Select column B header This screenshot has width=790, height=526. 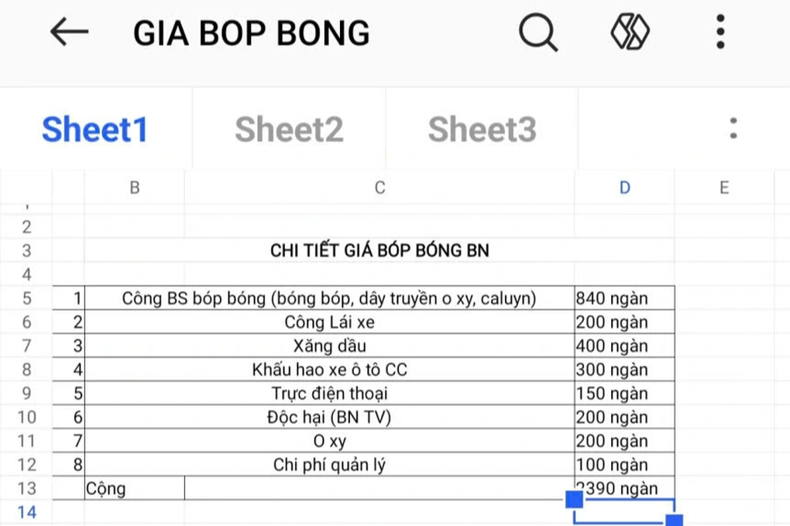(135, 187)
